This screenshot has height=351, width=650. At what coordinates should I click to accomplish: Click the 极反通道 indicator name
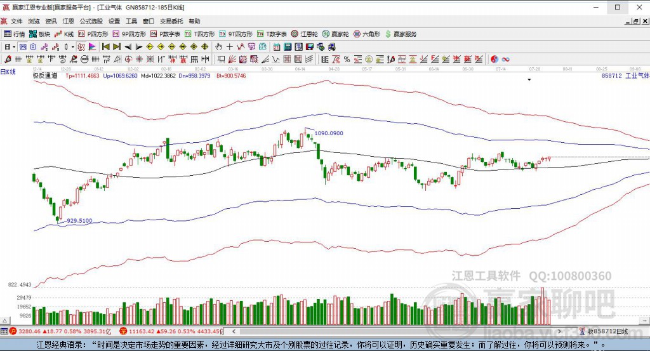[x=45, y=76]
